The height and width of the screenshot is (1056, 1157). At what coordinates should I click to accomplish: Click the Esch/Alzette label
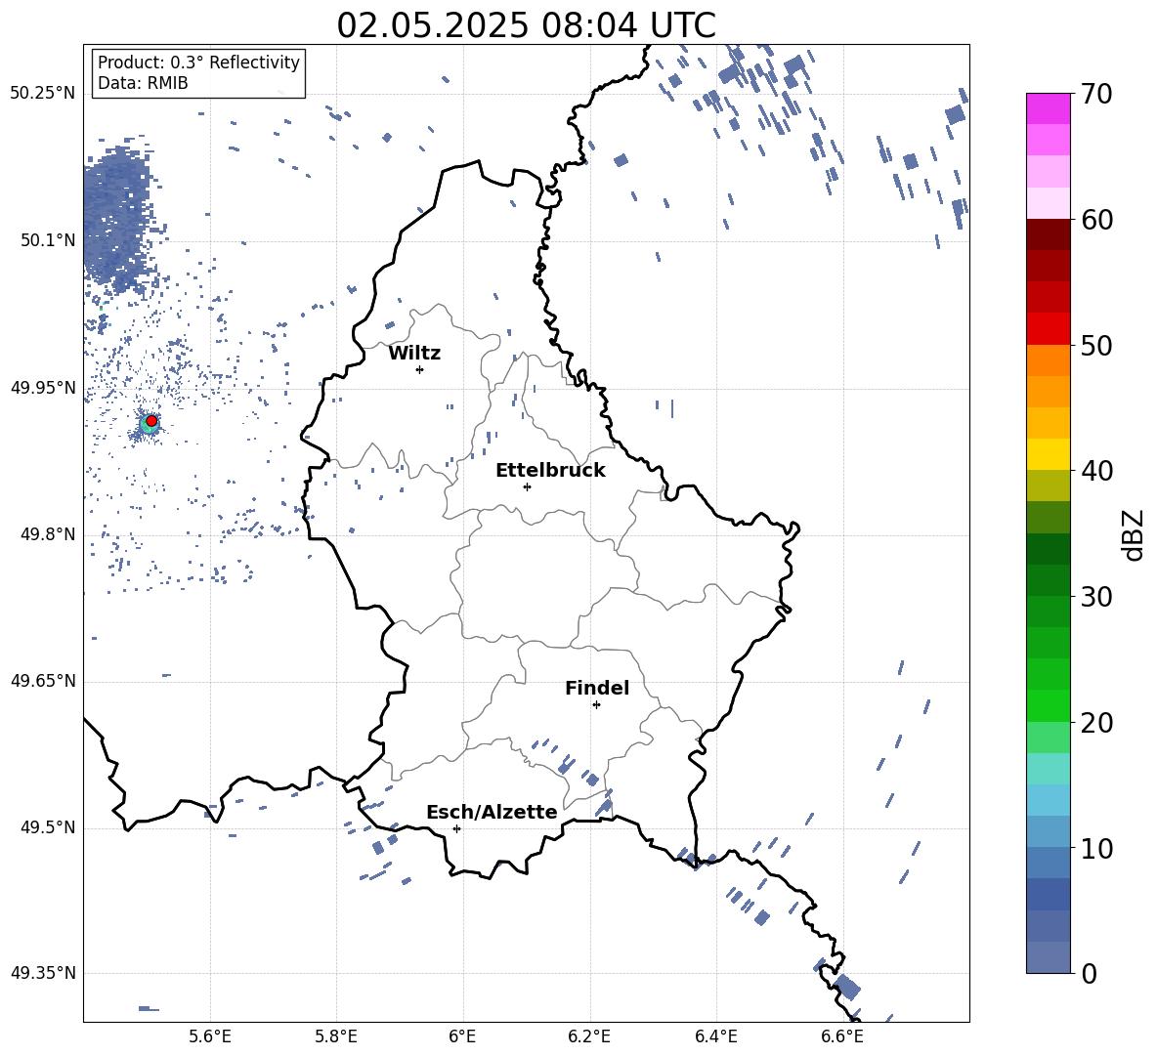(492, 812)
